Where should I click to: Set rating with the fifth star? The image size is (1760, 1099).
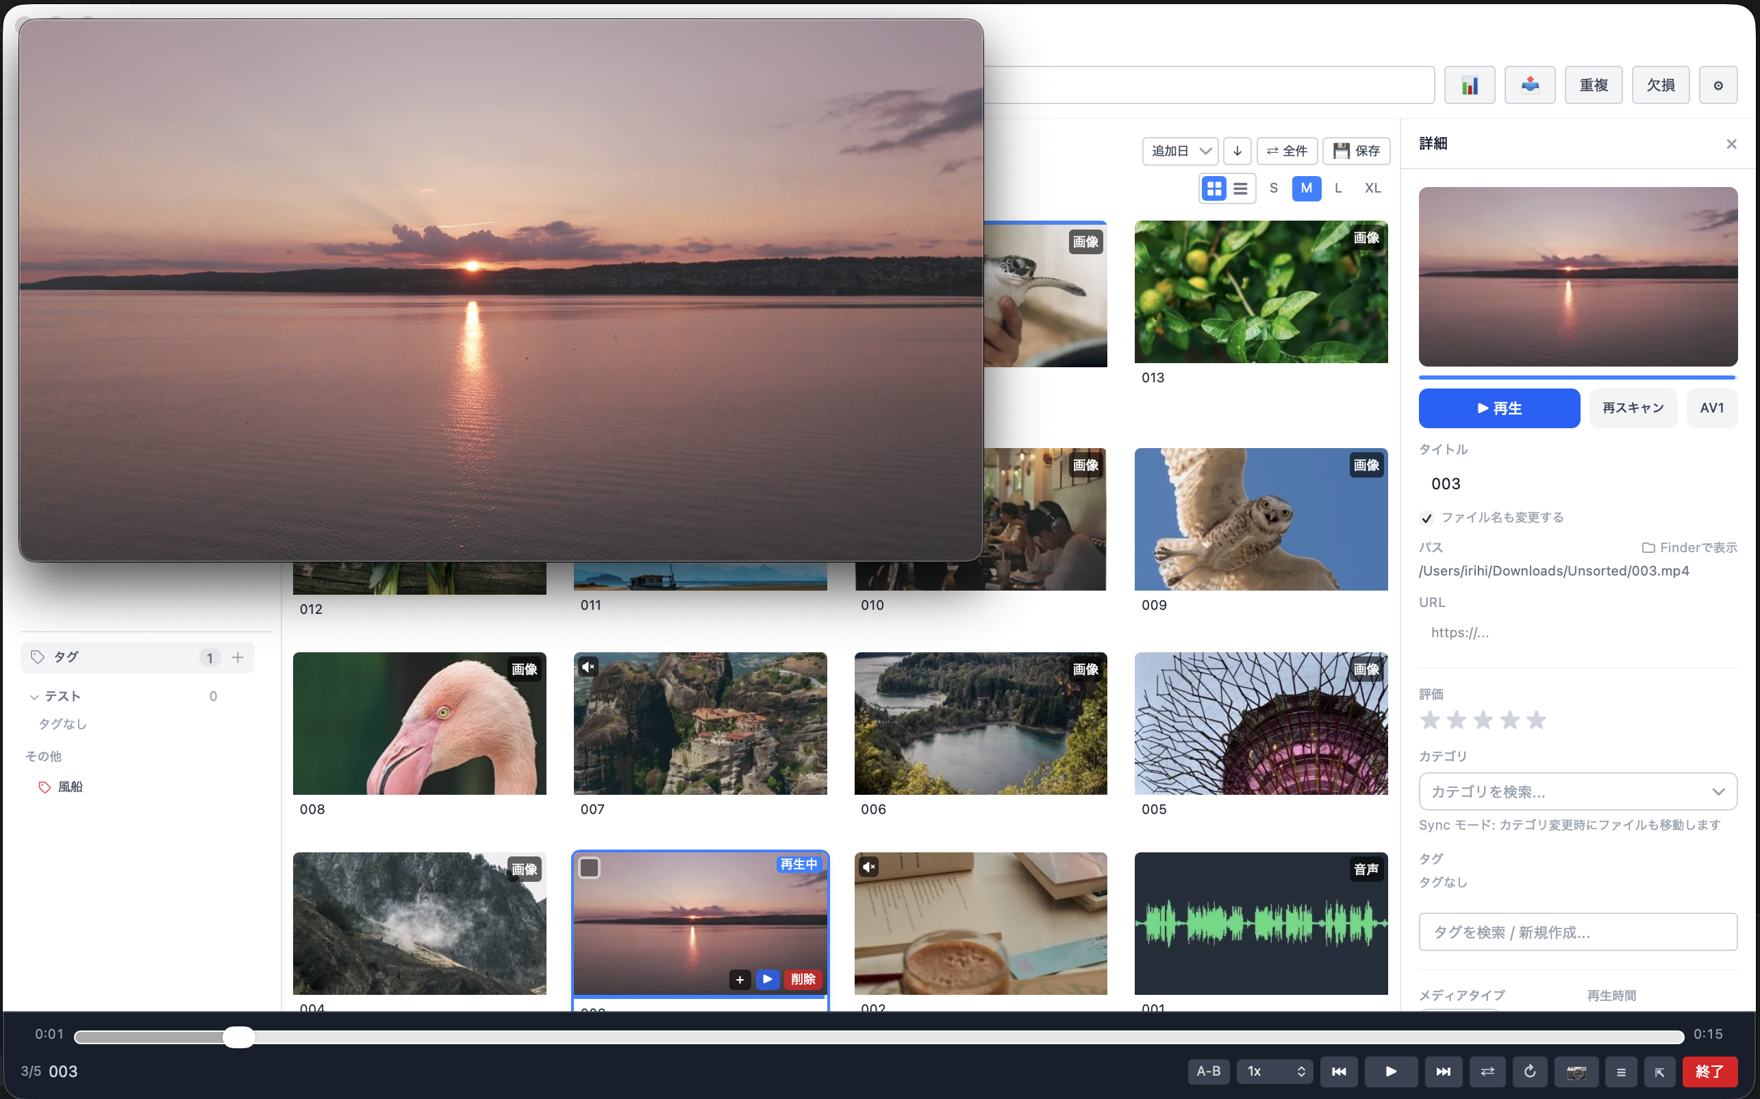pos(1535,719)
